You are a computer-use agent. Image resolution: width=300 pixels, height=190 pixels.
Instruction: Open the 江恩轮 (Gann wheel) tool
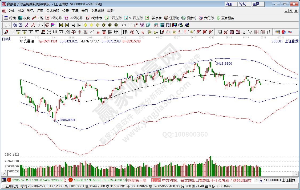[172, 18]
